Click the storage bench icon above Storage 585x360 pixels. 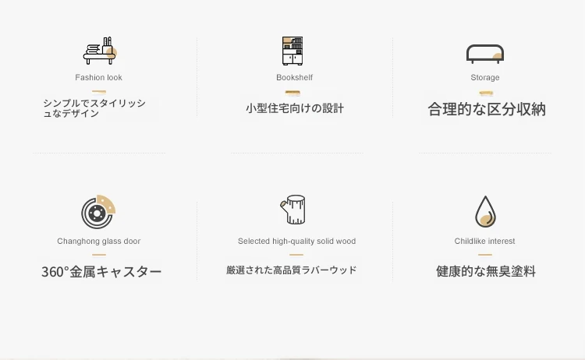(x=485, y=54)
